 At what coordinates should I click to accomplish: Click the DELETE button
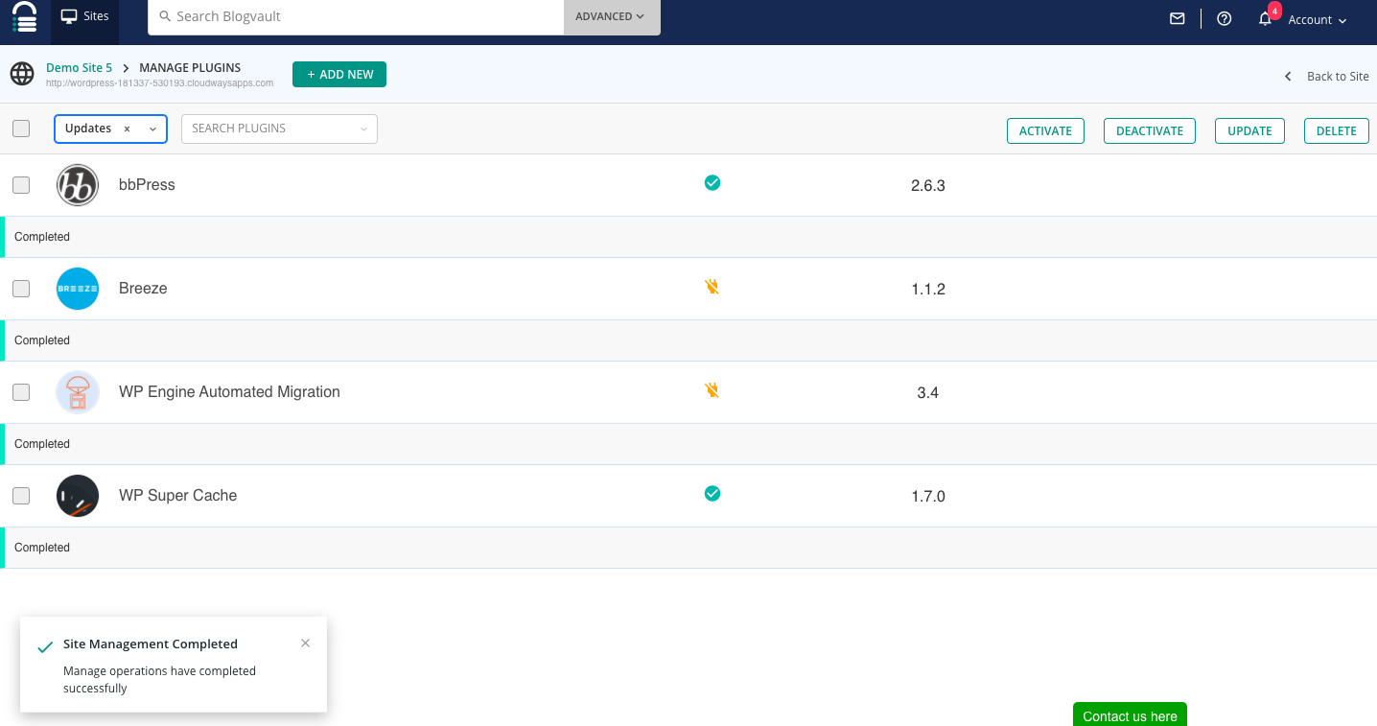(x=1337, y=131)
